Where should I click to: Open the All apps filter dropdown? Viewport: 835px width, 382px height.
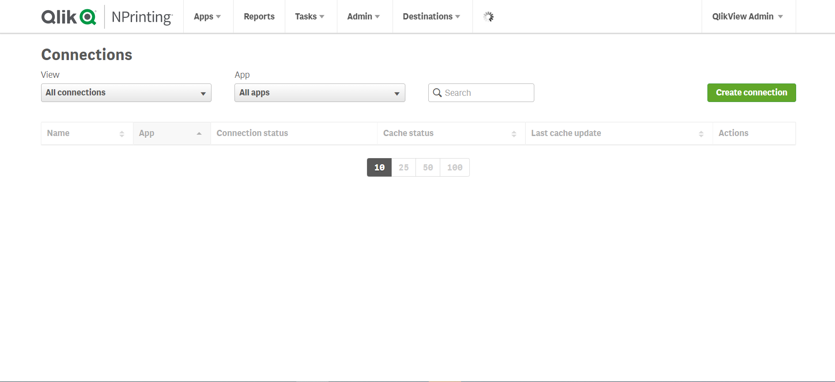320,93
